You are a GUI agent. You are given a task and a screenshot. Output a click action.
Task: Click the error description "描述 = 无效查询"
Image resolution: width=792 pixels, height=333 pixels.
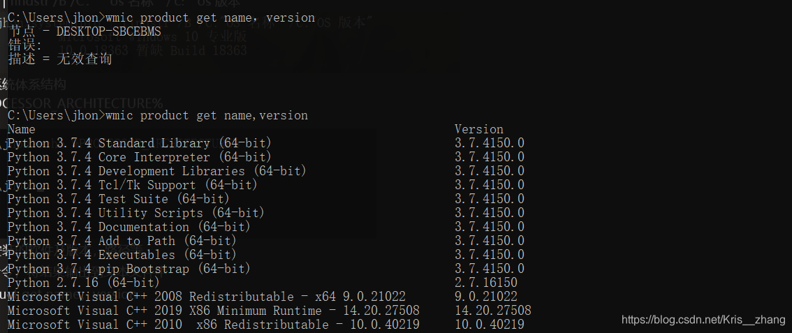coord(59,59)
